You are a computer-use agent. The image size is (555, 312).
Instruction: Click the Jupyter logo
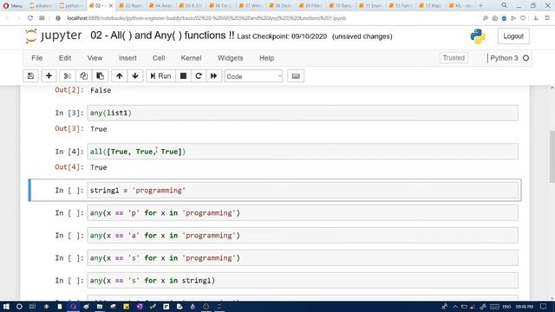tap(53, 36)
